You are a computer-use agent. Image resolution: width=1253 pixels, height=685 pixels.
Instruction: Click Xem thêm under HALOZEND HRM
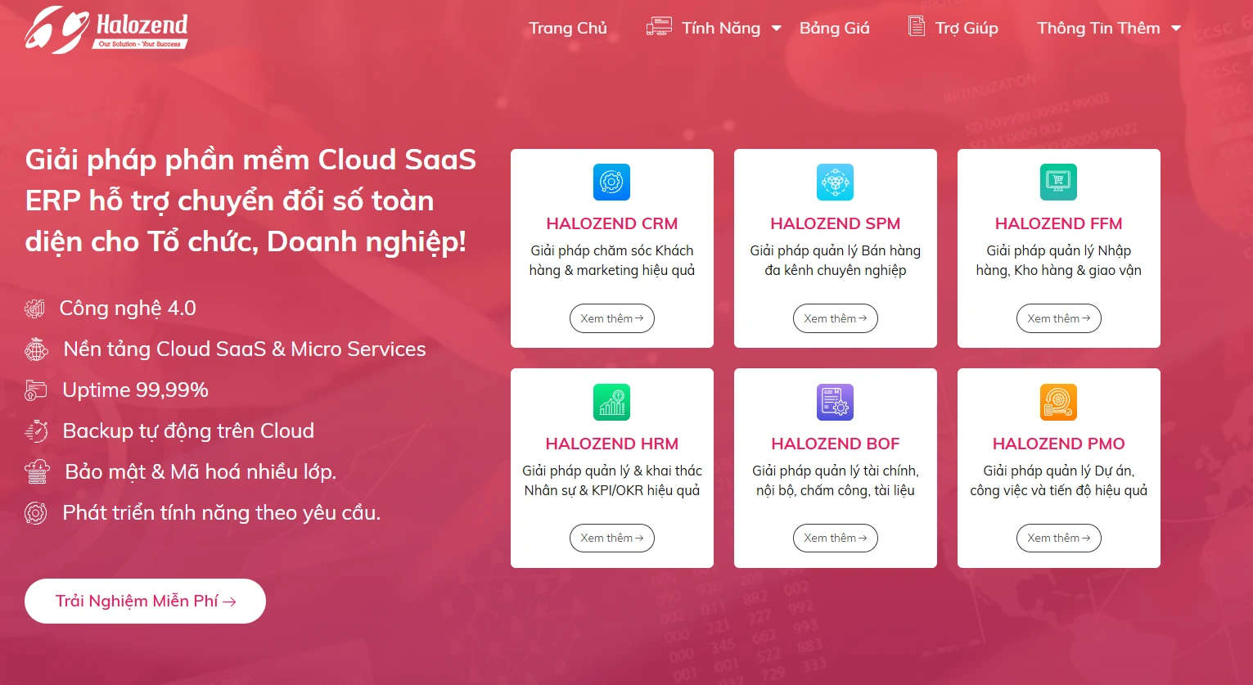pos(611,538)
